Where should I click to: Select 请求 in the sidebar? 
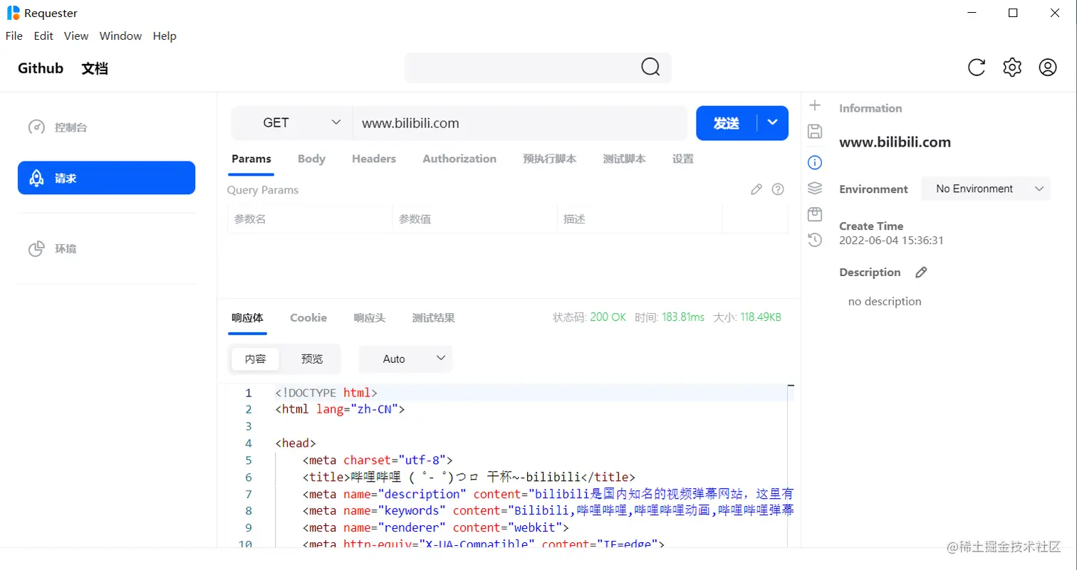coord(107,178)
